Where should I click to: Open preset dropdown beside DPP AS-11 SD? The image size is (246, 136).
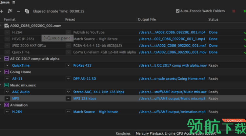click(69, 79)
